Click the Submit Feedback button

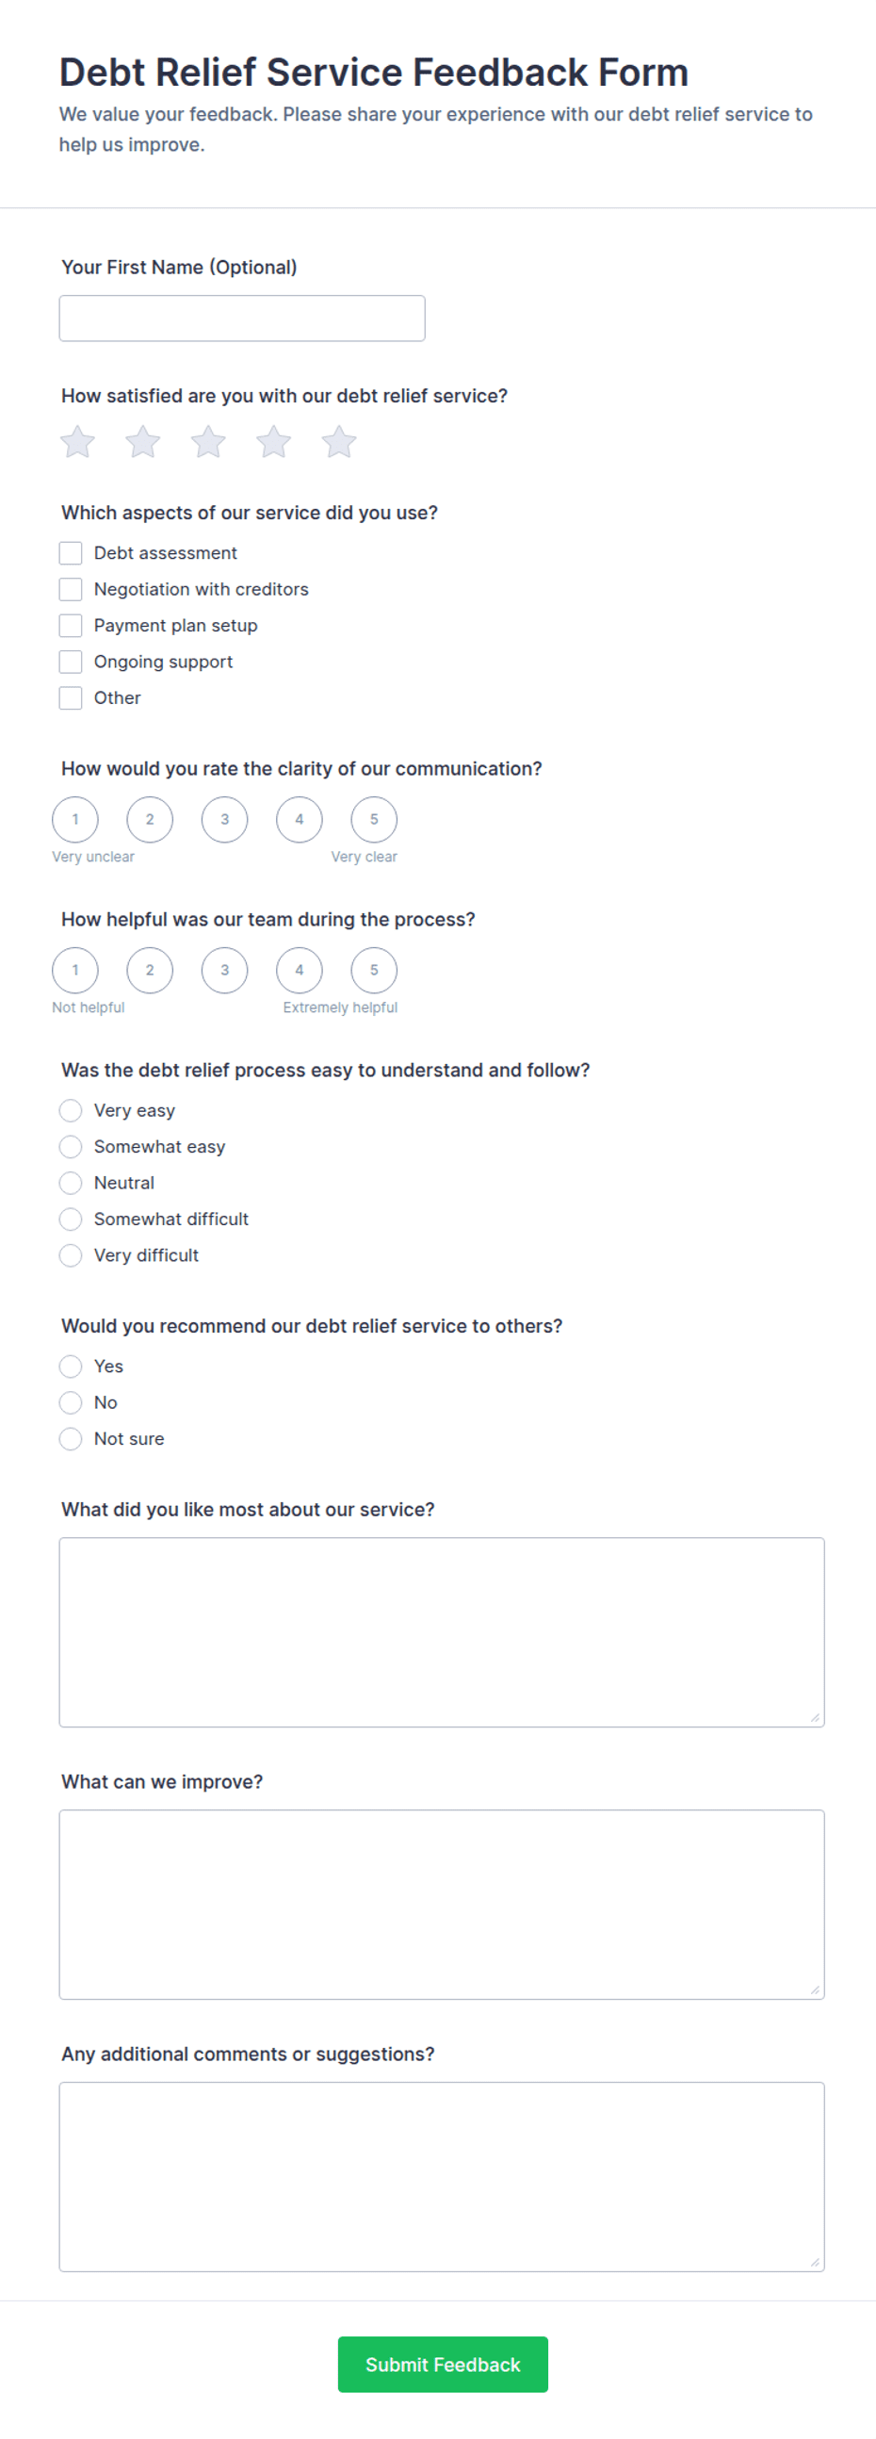pyautogui.click(x=443, y=2365)
